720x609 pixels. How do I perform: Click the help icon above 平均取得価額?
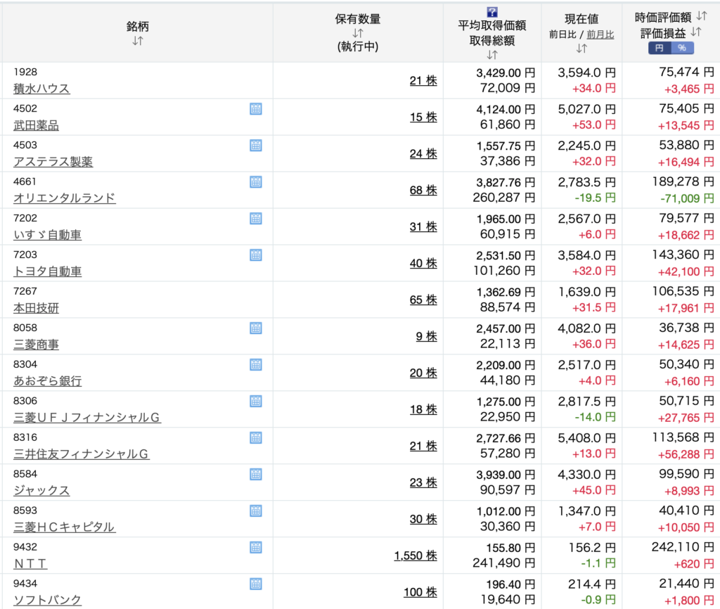(x=492, y=13)
